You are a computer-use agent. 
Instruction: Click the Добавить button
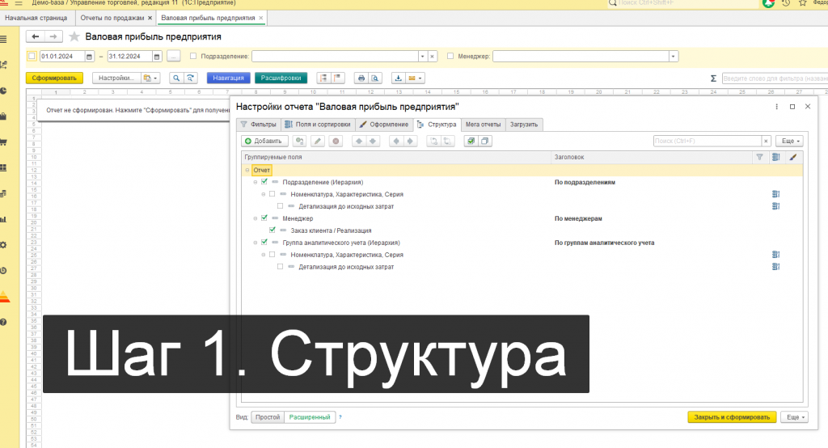264,141
